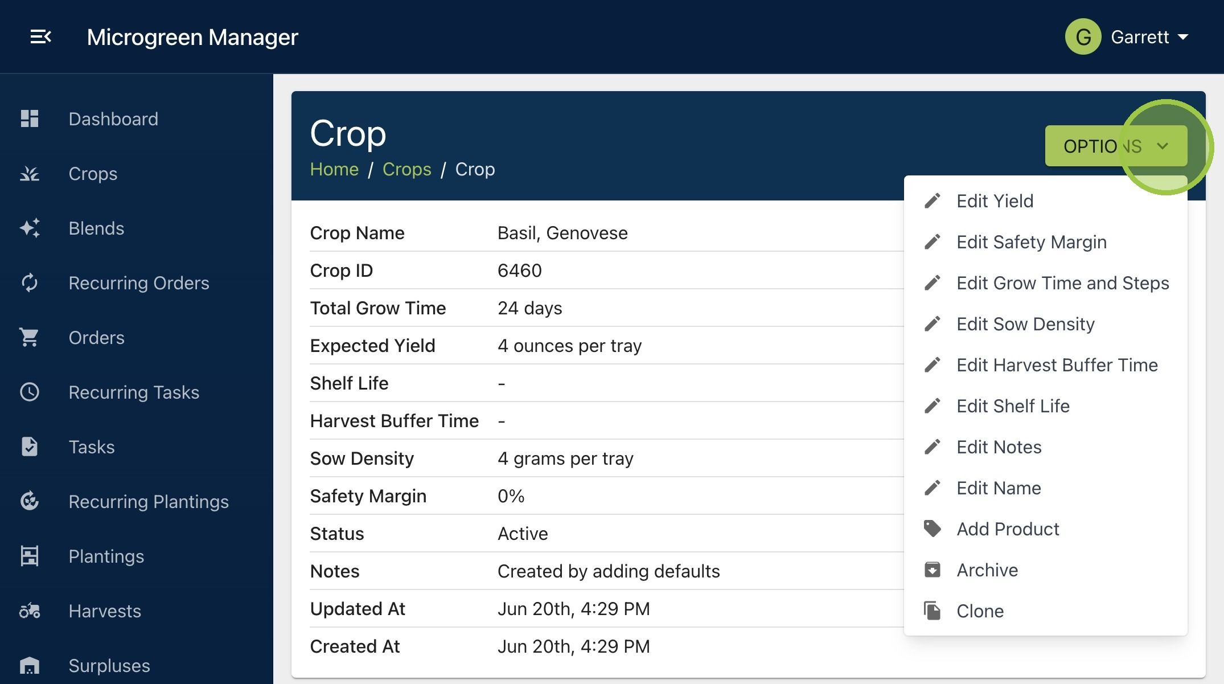Open the Garrett user dropdown

[x=1149, y=37]
